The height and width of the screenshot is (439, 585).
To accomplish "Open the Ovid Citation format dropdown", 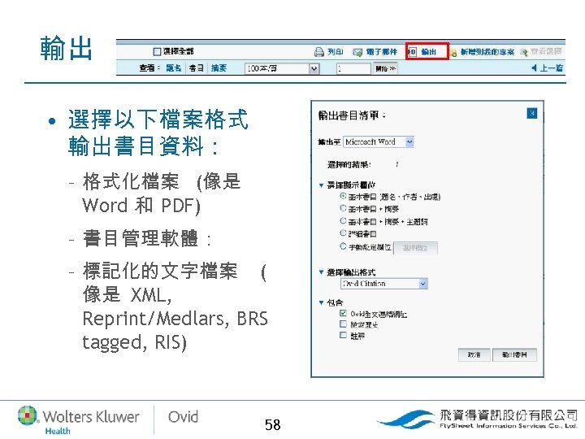I will (x=383, y=284).
